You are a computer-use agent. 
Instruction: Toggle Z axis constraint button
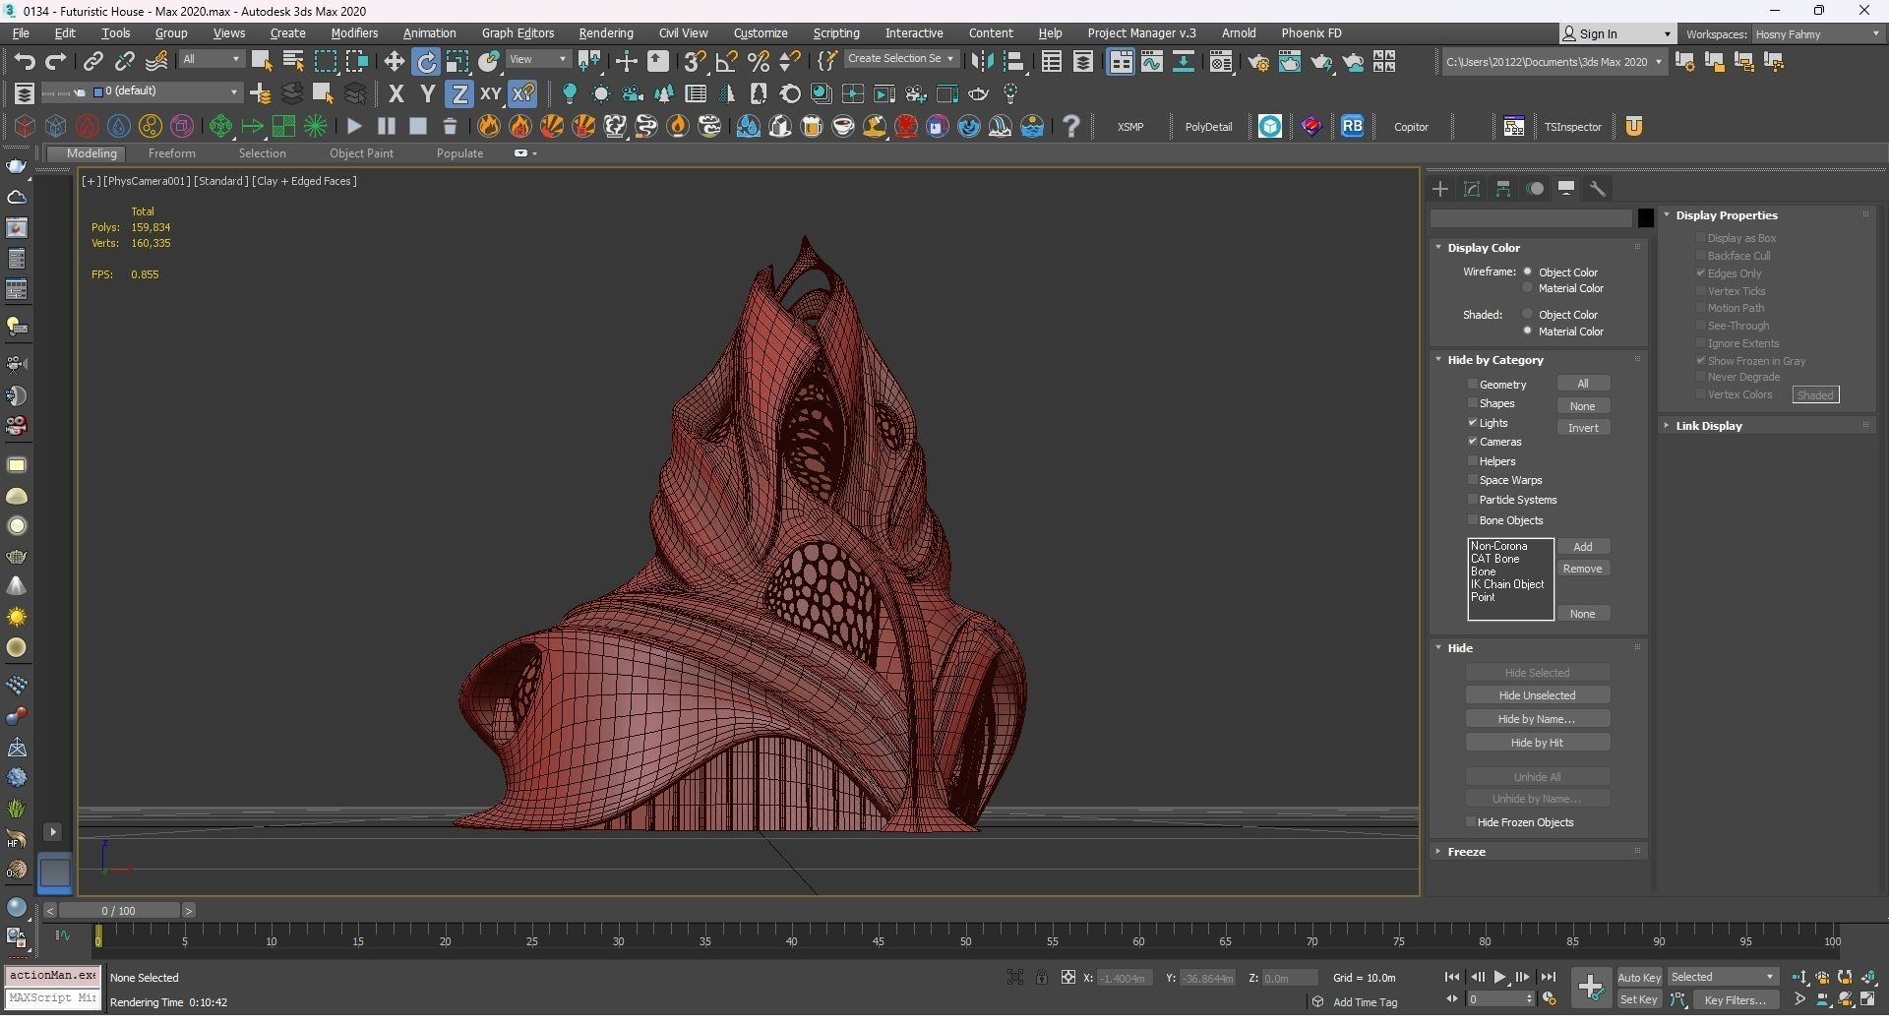458,94
